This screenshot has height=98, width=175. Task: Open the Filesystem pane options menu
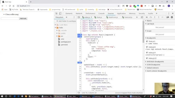point(74,17)
